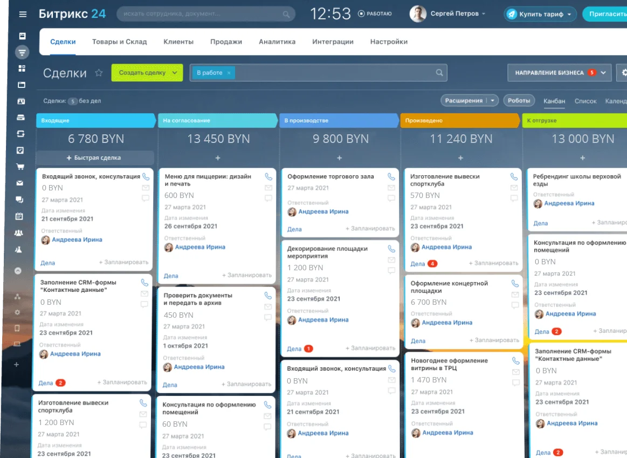Open the hamburger menu in the sidebar
Viewport: 627px width, 458px height.
pyautogui.click(x=23, y=14)
